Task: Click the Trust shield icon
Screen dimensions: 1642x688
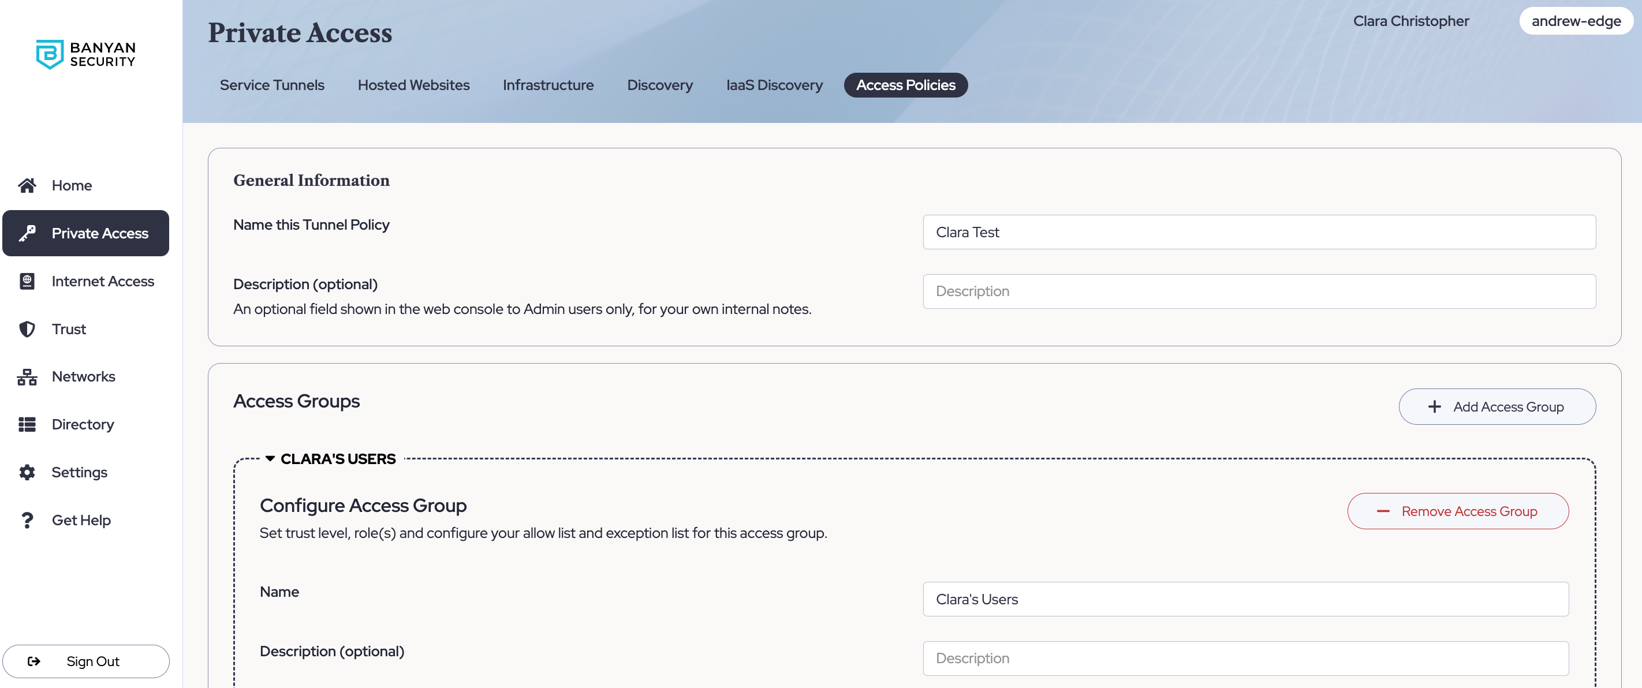Action: pos(27,329)
